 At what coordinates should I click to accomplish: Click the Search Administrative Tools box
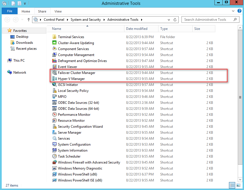210,20
